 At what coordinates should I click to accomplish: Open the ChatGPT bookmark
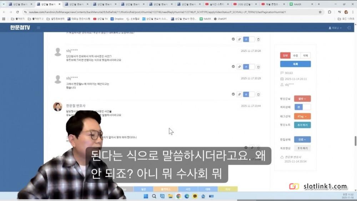coord(220,19)
